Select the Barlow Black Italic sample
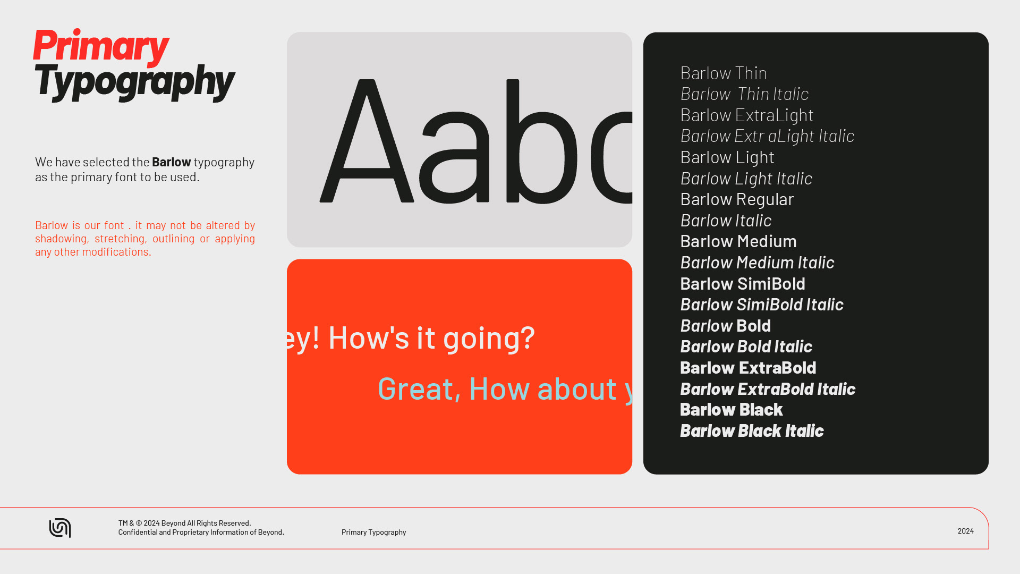1020x574 pixels. [x=751, y=431]
